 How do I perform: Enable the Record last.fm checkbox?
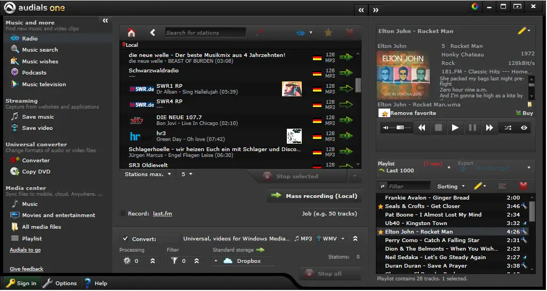pyautogui.click(x=123, y=214)
